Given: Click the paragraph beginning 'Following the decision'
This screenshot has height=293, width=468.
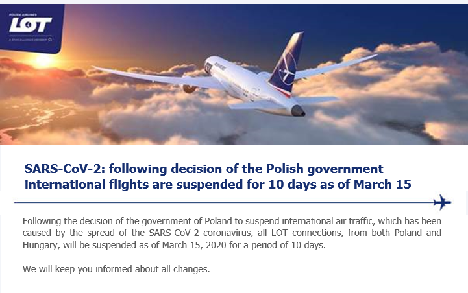Looking at the screenshot, I should click(232, 233).
